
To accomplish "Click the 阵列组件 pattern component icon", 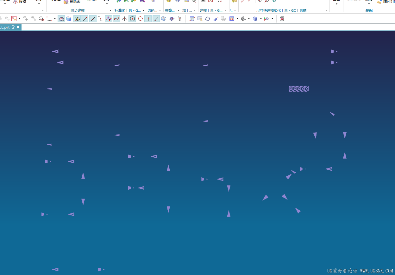I will point(379,2).
